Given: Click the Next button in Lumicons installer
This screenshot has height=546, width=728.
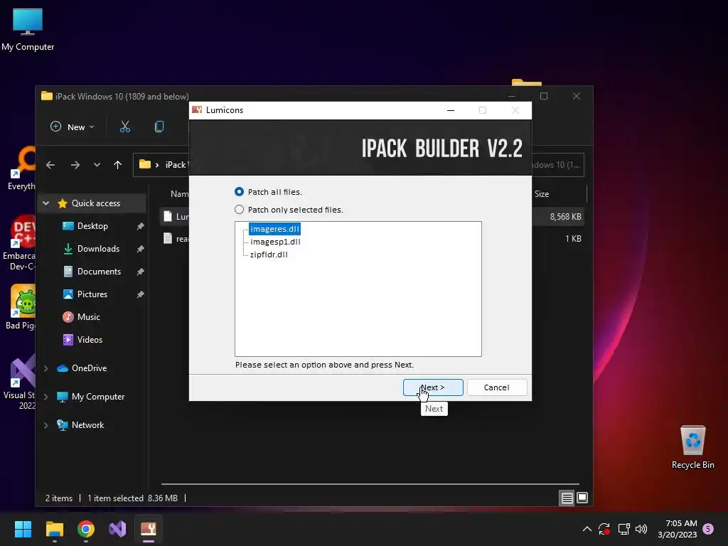Looking at the screenshot, I should (433, 387).
